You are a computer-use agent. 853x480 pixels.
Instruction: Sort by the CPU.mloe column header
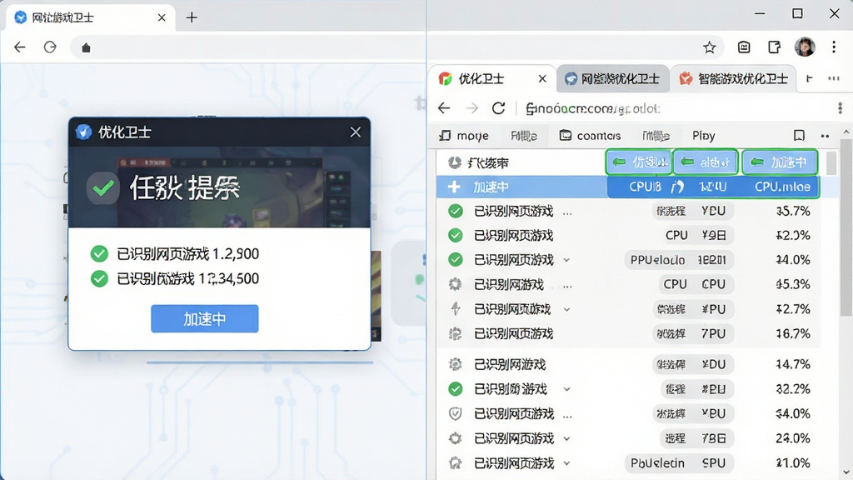click(782, 187)
